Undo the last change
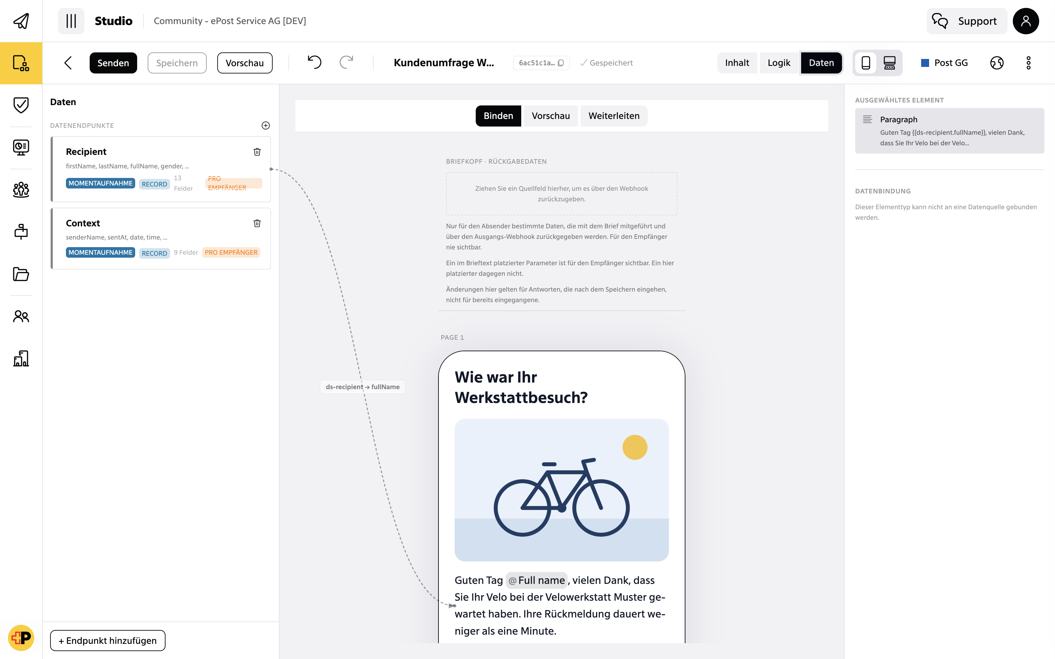The height and width of the screenshot is (659, 1055). pyautogui.click(x=314, y=63)
